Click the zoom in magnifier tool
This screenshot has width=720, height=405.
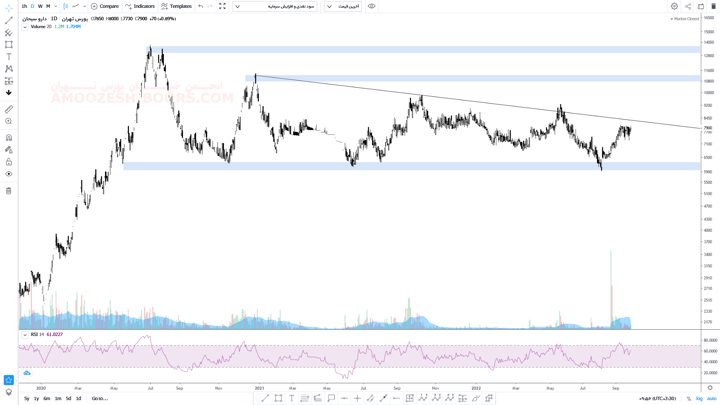point(9,121)
